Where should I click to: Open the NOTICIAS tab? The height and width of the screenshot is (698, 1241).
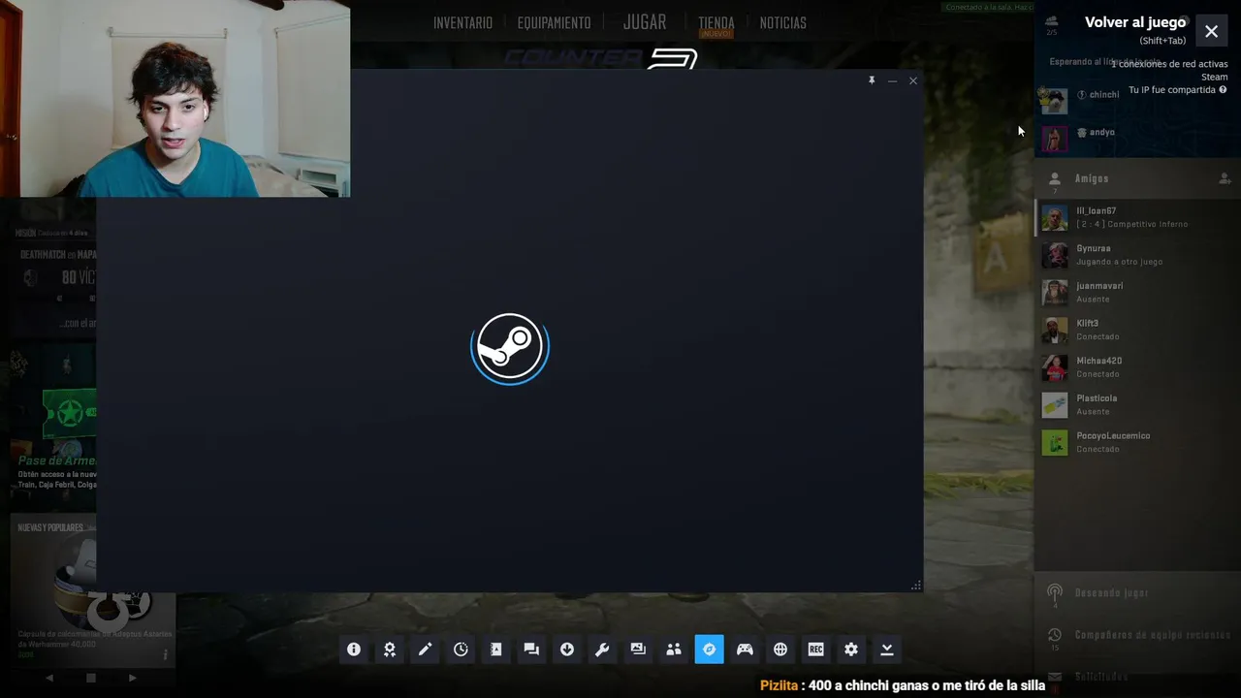(783, 22)
